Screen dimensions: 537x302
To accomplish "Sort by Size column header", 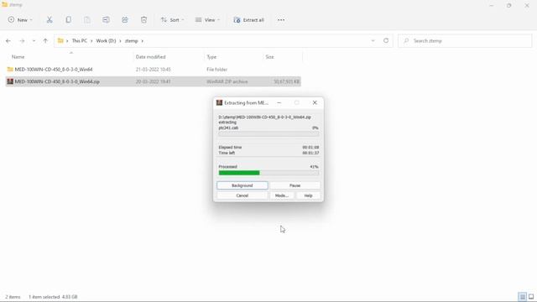I will (269, 57).
